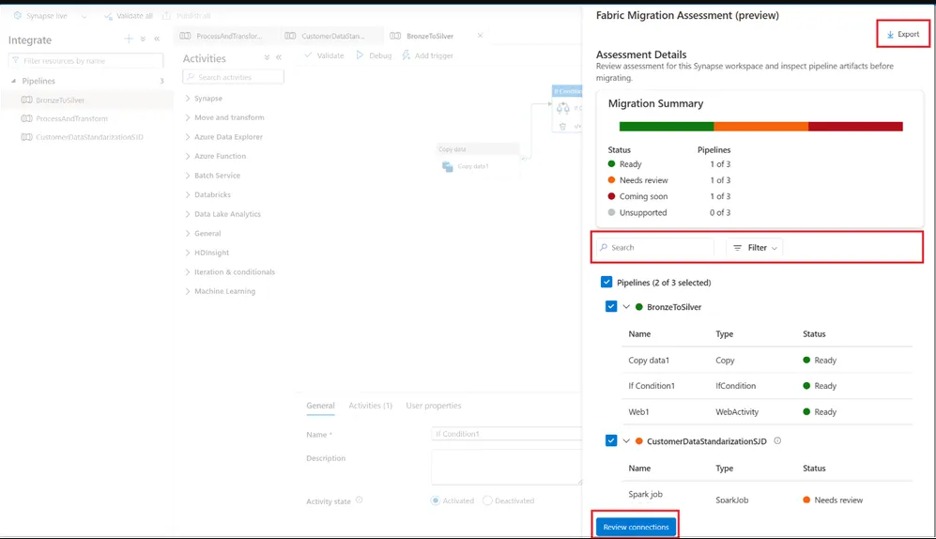Focus the assessment Search field
Image resolution: width=936 pixels, height=539 pixels.
(655, 248)
